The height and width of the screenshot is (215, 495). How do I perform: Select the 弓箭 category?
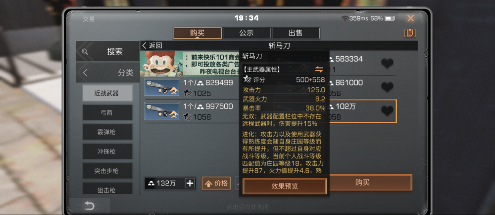(107, 112)
